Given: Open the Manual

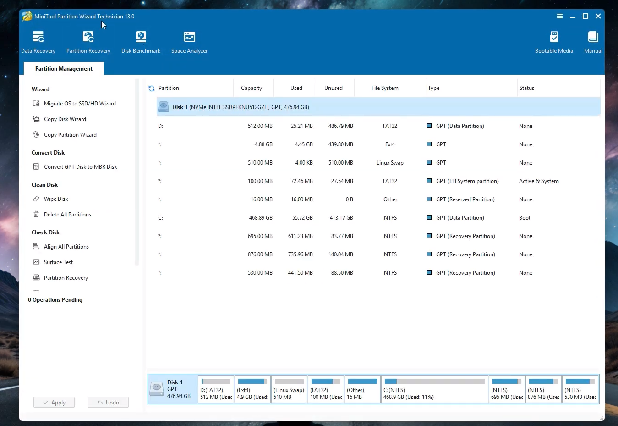Looking at the screenshot, I should 593,42.
